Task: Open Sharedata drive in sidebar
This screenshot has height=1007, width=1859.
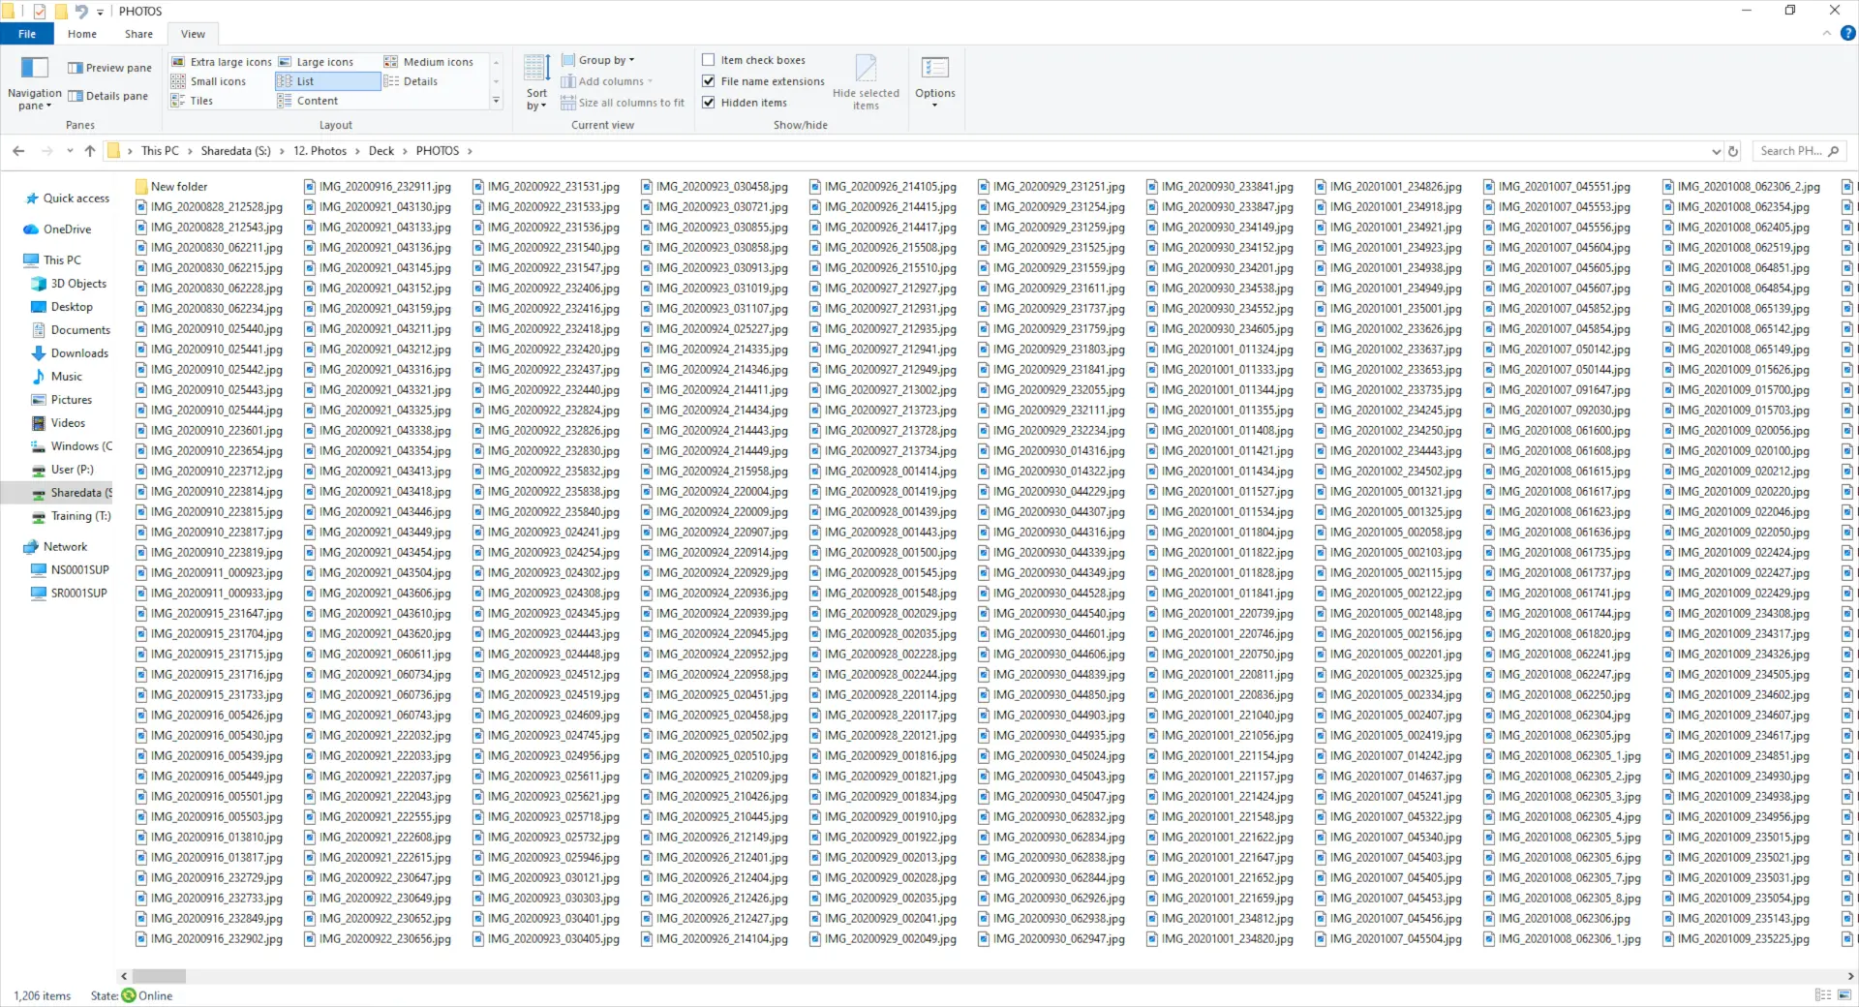Action: tap(72, 493)
